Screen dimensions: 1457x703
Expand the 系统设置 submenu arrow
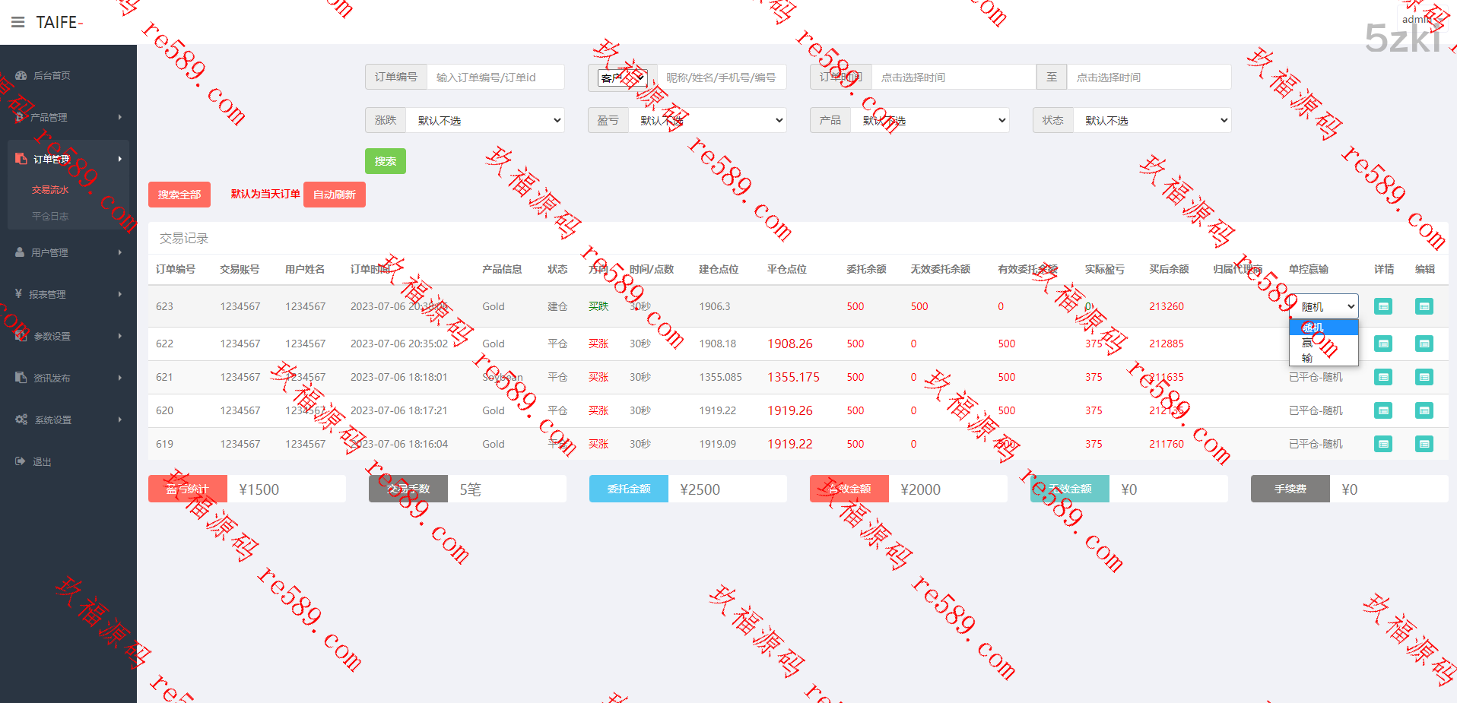pos(120,420)
